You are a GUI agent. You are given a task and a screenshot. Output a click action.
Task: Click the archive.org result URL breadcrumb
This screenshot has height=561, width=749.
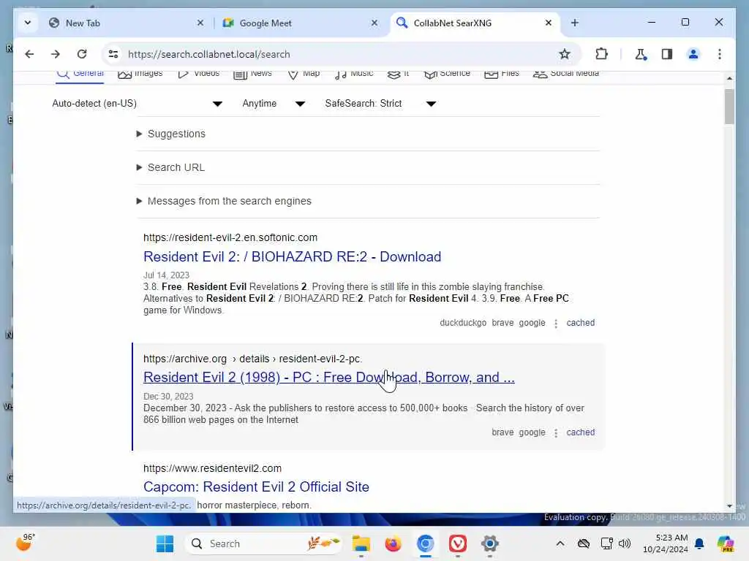pos(252,359)
